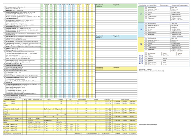Viewport: 193px width, 137px height.
Task: Click the green F shift block
Action: coord(141,14)
